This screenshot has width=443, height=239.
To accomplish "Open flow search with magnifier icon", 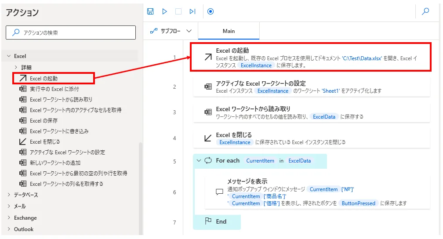I will click(425, 12).
